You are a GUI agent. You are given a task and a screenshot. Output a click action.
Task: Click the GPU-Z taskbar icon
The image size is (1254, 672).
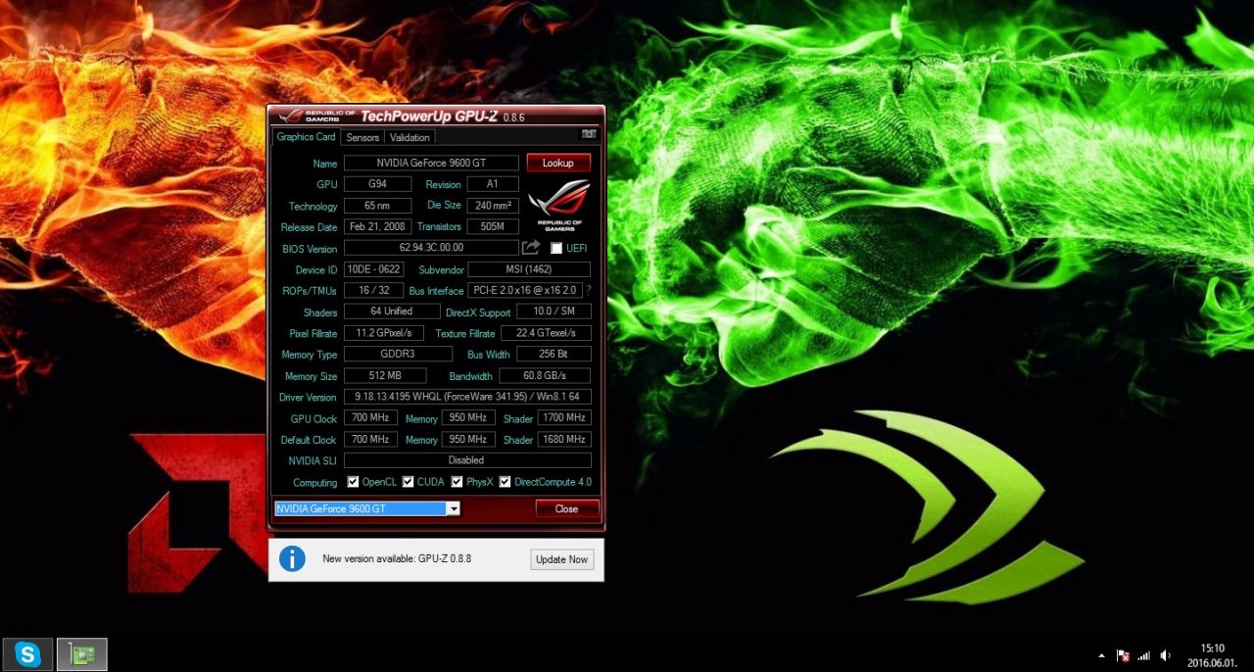[81, 654]
